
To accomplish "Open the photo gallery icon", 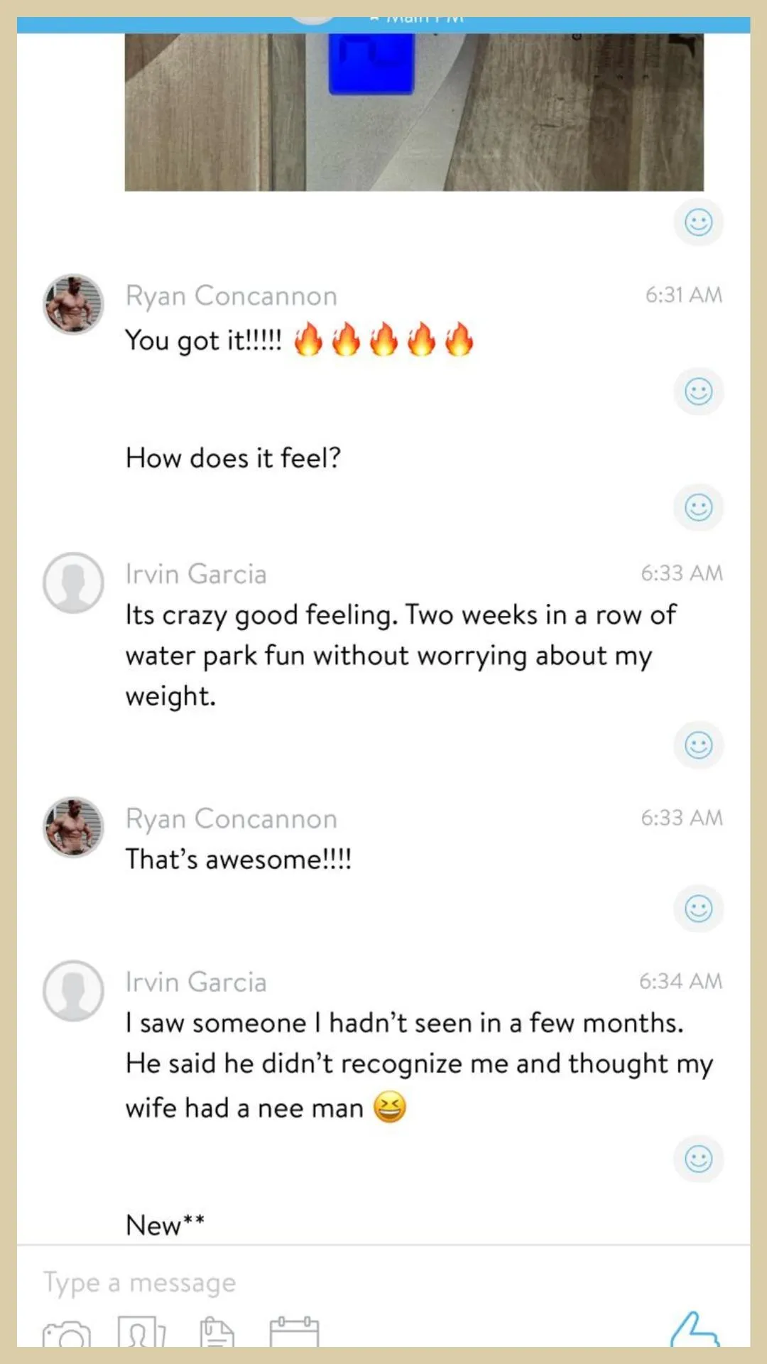I will click(x=141, y=1333).
